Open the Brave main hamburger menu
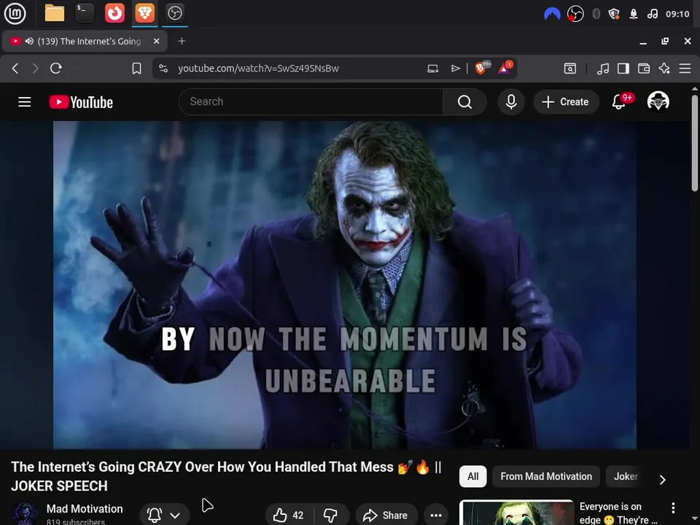Screen dimensions: 700x525 click(x=685, y=69)
